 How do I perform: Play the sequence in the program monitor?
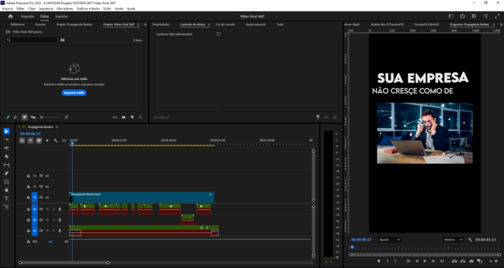pyautogui.click(x=425, y=261)
